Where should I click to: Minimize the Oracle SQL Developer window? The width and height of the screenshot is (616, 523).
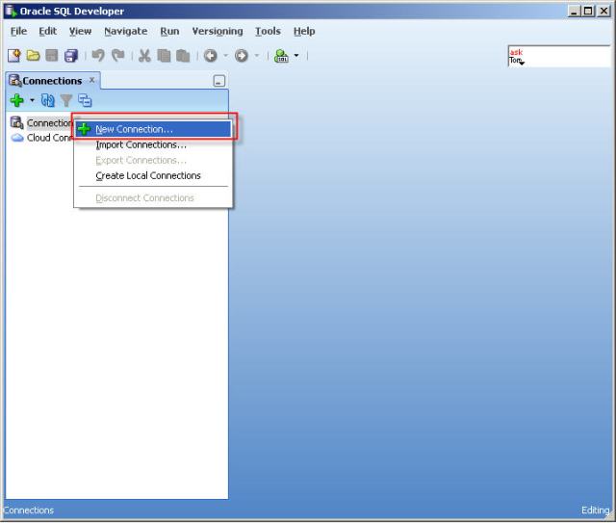(574, 11)
